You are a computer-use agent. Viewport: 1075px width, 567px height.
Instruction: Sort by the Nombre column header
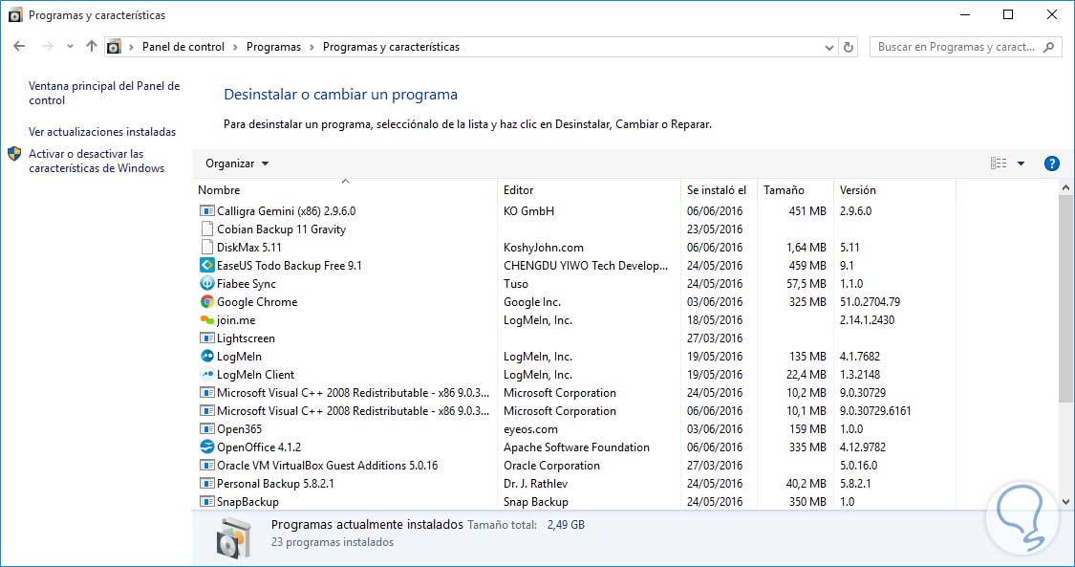tap(346, 190)
